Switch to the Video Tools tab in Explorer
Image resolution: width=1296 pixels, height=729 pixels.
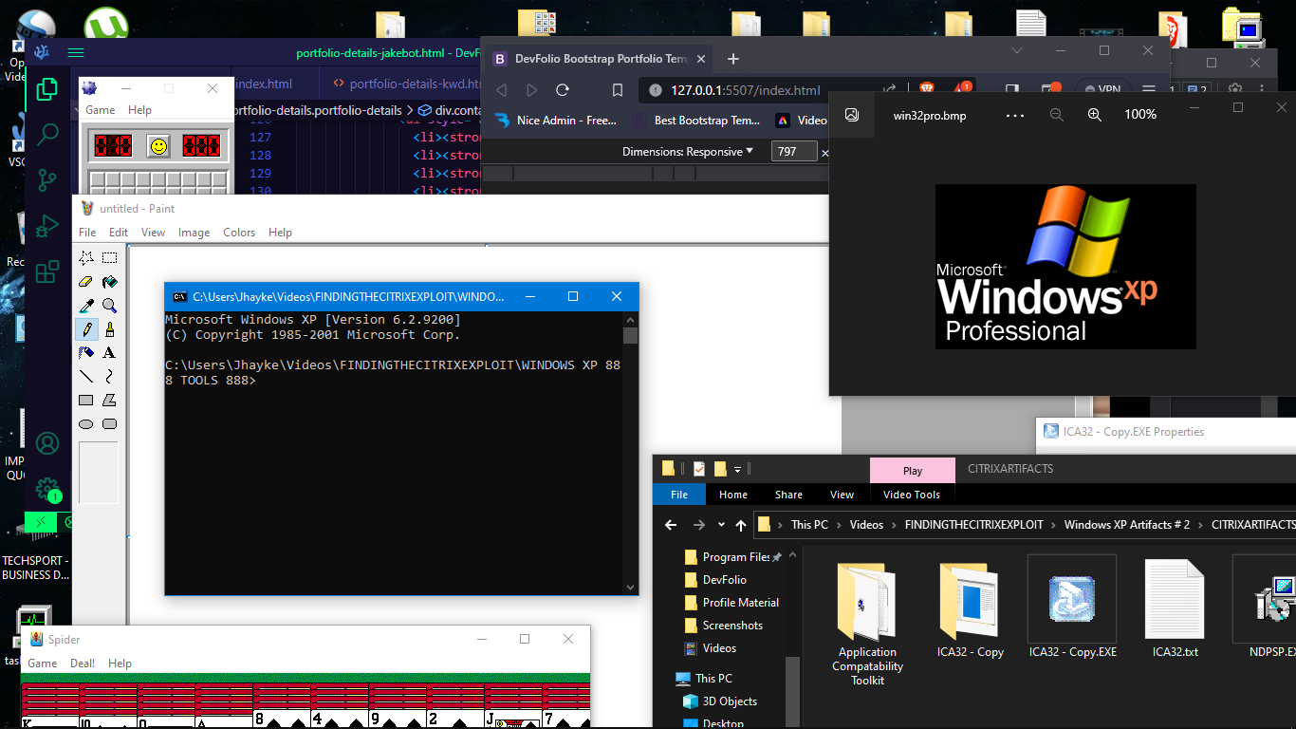912,495
